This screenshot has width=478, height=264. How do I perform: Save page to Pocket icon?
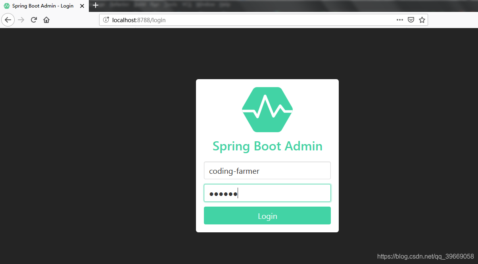pyautogui.click(x=411, y=20)
